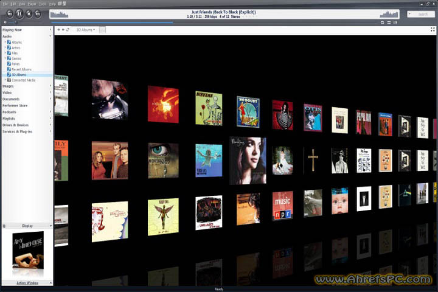The image size is (438, 292).
Task: Click the small button right of 3D Albums dropdown
Action: click(102, 30)
